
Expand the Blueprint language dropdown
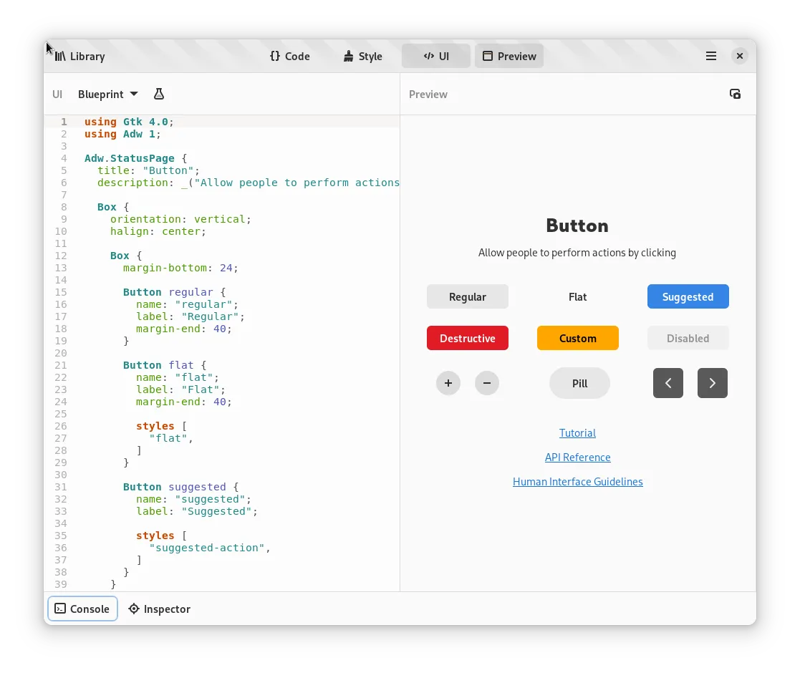click(x=107, y=94)
